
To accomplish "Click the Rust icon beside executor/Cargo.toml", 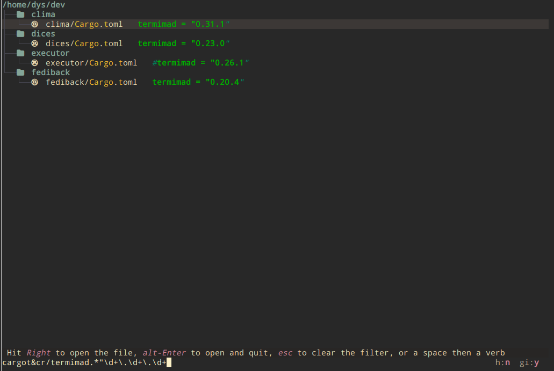I will point(35,63).
